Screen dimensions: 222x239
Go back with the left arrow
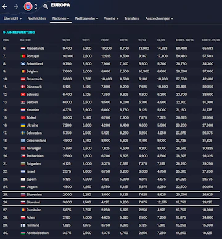point(5,7)
